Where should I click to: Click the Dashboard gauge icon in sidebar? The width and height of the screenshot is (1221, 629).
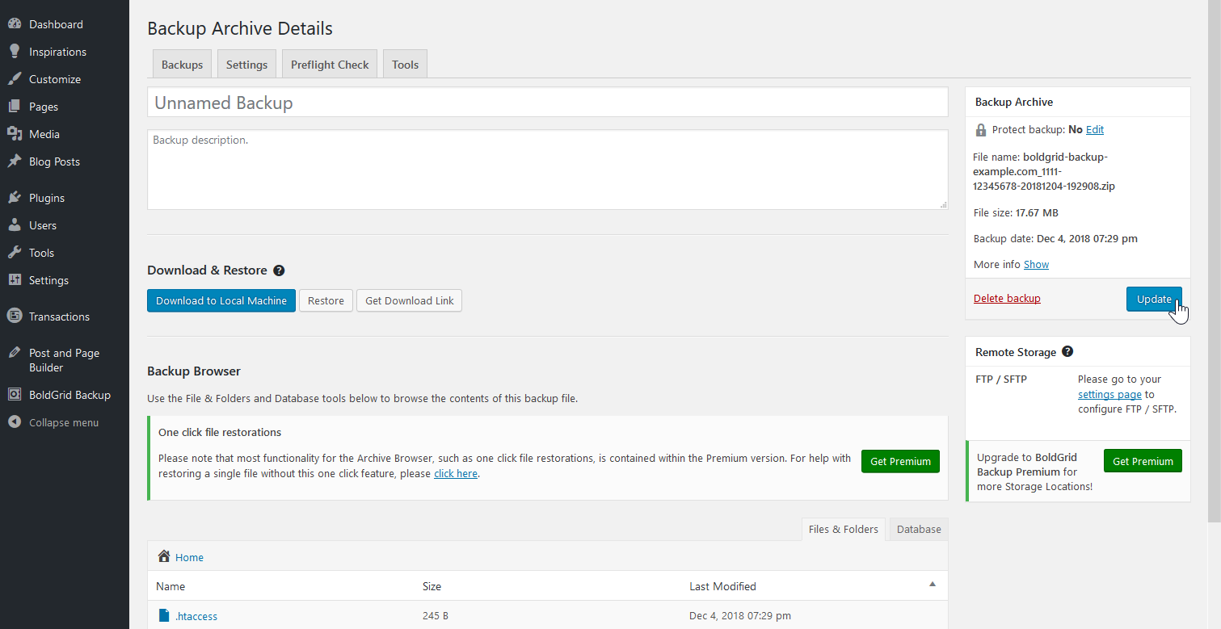tap(15, 24)
